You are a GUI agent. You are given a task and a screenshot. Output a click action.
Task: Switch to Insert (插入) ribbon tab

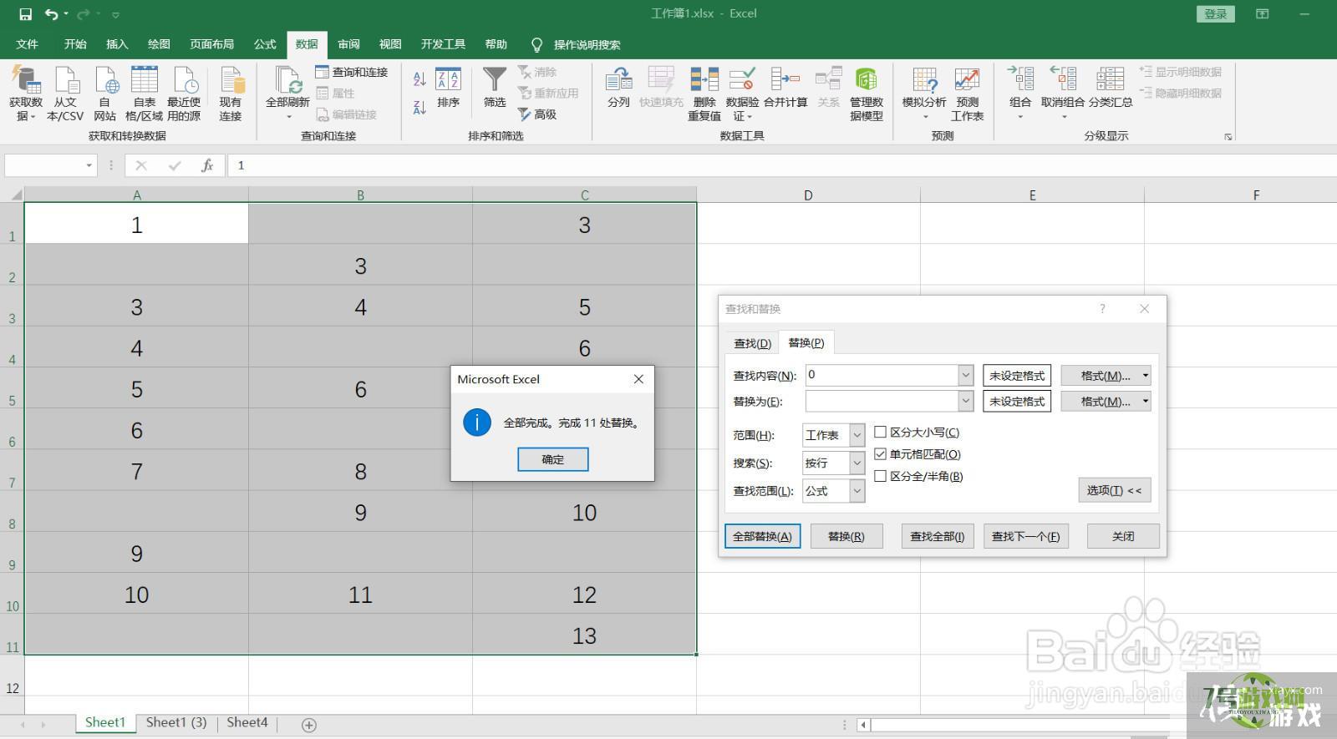pos(117,44)
